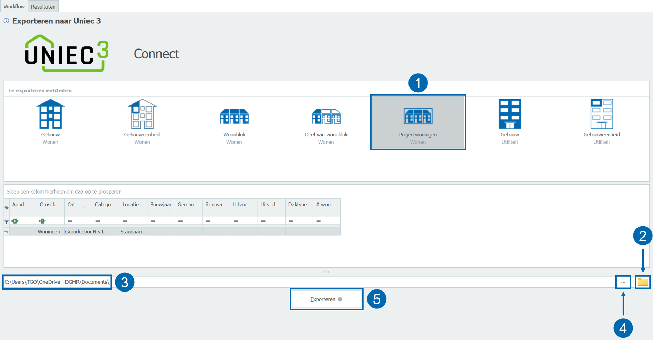Browse for path with ellipsis button
Image resolution: width=653 pixels, height=340 pixels.
623,282
